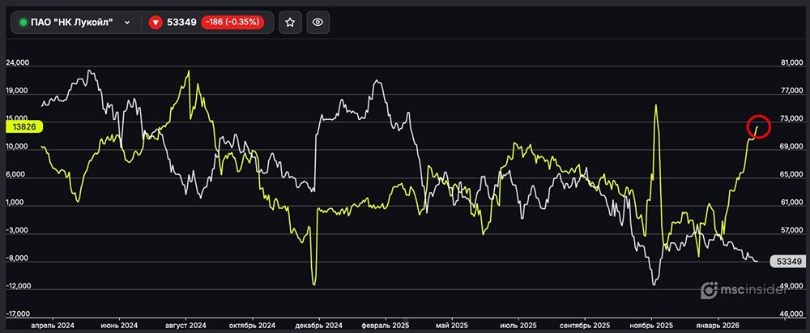Click the 77,000 right axis label
The image size is (810, 333).
[x=794, y=91]
